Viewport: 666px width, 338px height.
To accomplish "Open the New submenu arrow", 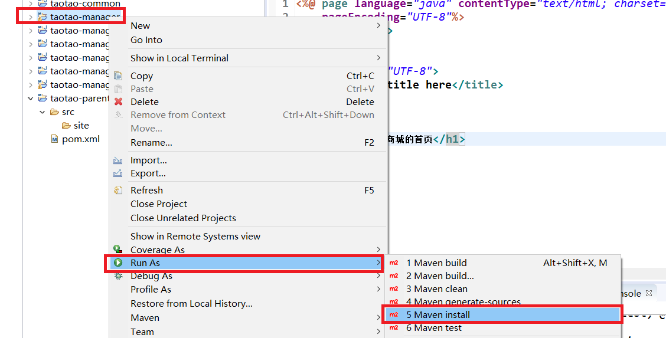I will coord(378,25).
